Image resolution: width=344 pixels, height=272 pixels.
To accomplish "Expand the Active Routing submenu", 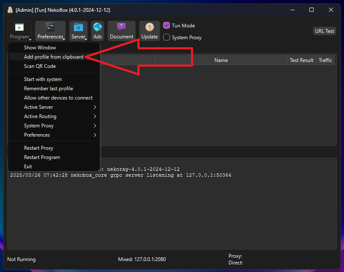I will click(x=54, y=116).
